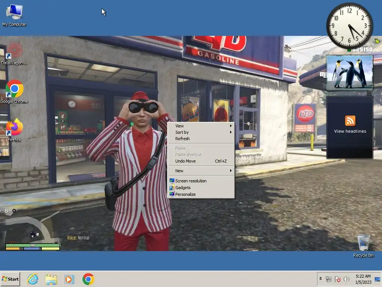
Task: Click the orange RSS feed icon
Action: coord(350,121)
